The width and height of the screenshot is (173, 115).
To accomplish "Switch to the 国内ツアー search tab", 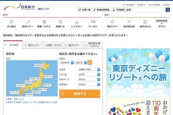I will pos(33,45).
